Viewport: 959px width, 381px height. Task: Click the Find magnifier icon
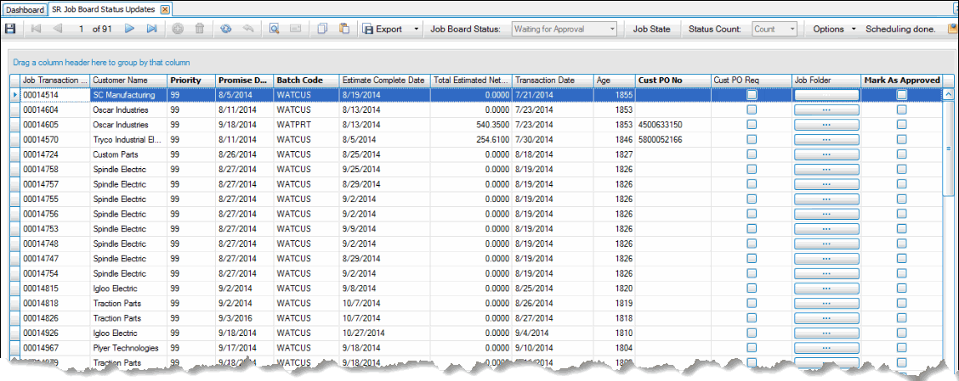275,29
